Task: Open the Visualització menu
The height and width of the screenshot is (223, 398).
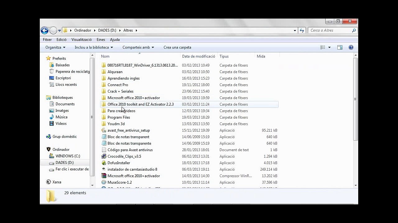Action: 81,40
